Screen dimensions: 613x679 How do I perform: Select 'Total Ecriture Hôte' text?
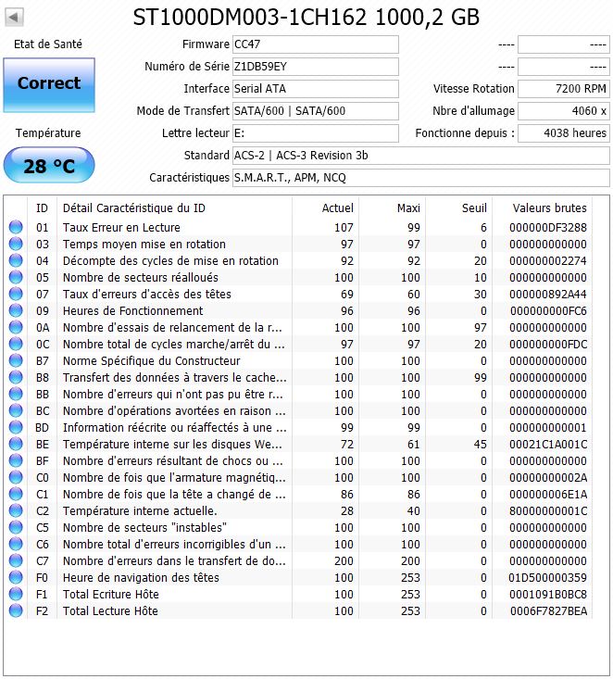click(x=110, y=594)
